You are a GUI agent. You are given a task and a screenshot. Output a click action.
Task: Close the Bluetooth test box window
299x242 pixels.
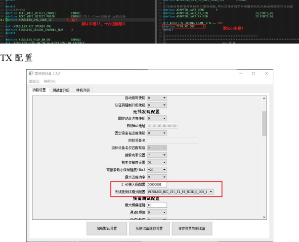(266, 74)
